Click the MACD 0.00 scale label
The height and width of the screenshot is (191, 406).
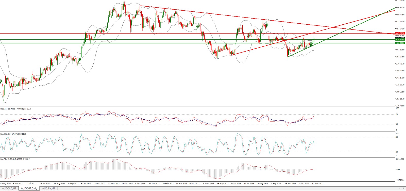(x=398, y=169)
